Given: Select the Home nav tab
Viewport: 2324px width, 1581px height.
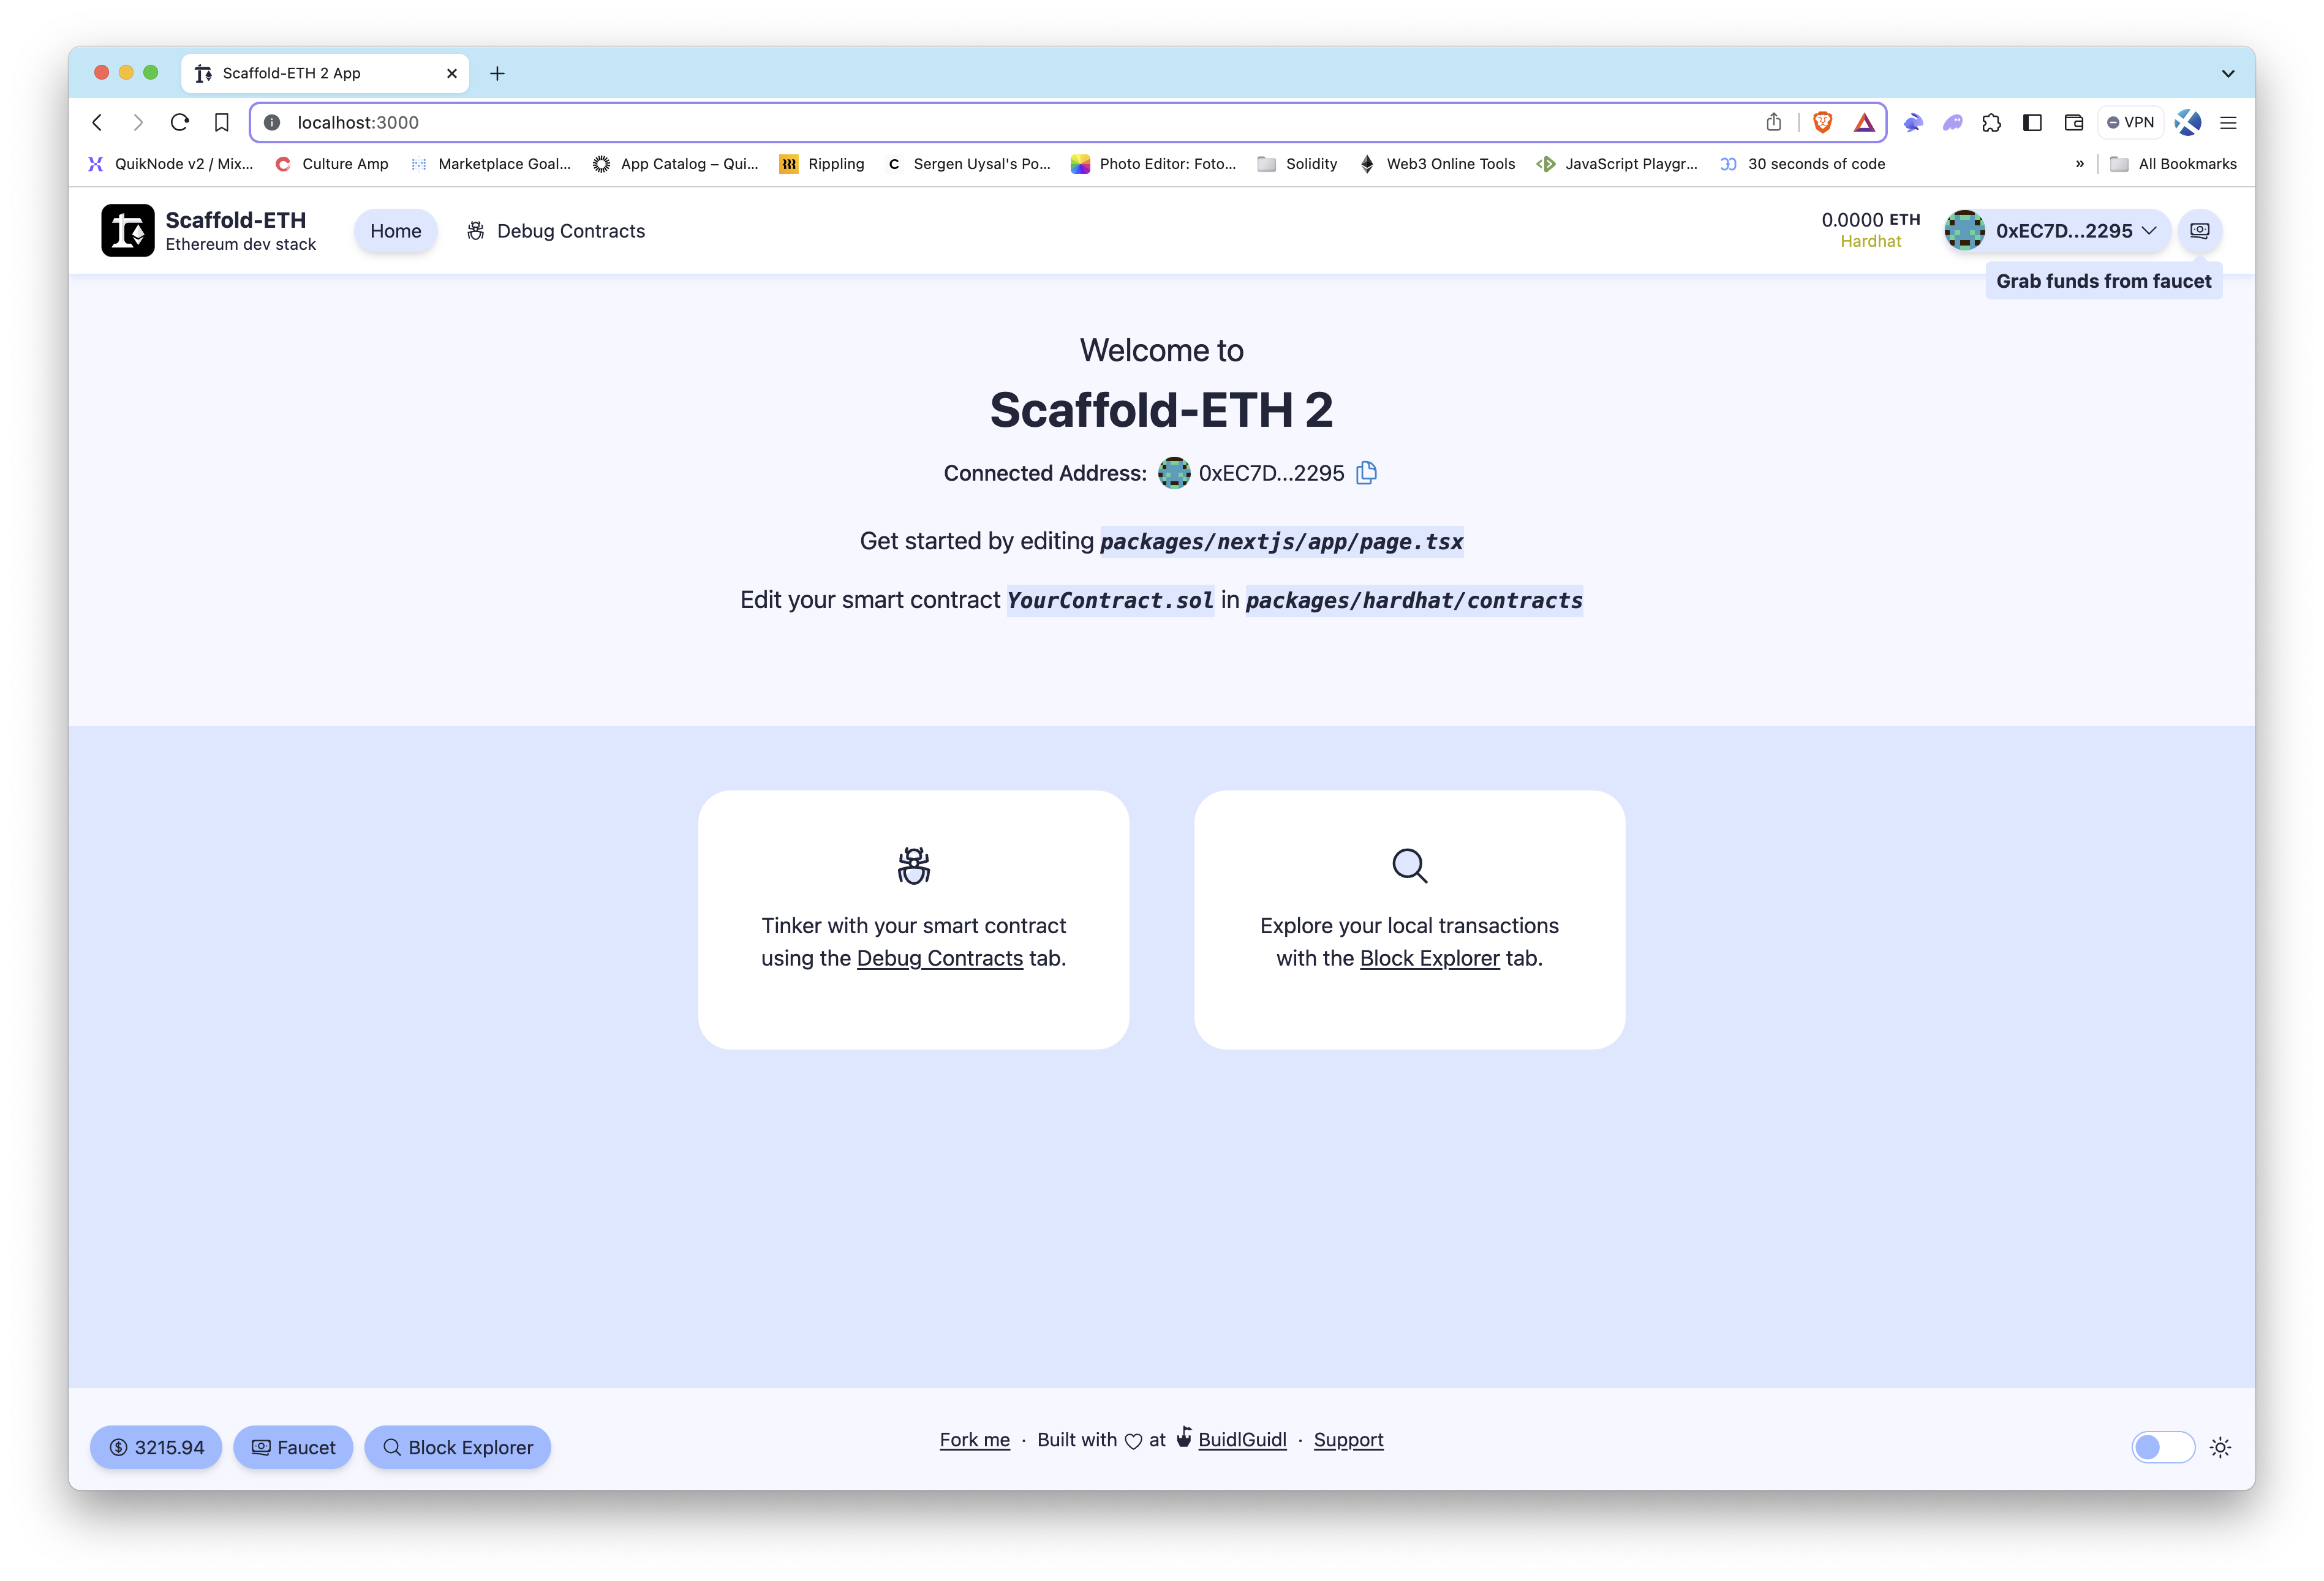Looking at the screenshot, I should [x=396, y=231].
